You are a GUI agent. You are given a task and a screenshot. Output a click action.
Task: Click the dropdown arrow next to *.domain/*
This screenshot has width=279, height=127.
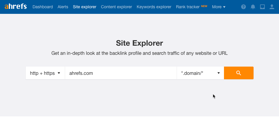tap(219, 73)
